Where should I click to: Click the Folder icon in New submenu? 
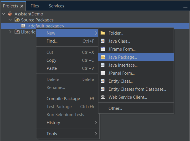103,33
